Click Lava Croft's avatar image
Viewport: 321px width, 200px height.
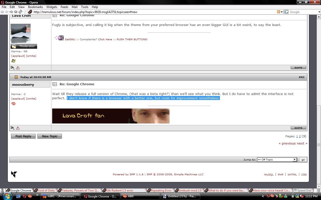(21, 33)
